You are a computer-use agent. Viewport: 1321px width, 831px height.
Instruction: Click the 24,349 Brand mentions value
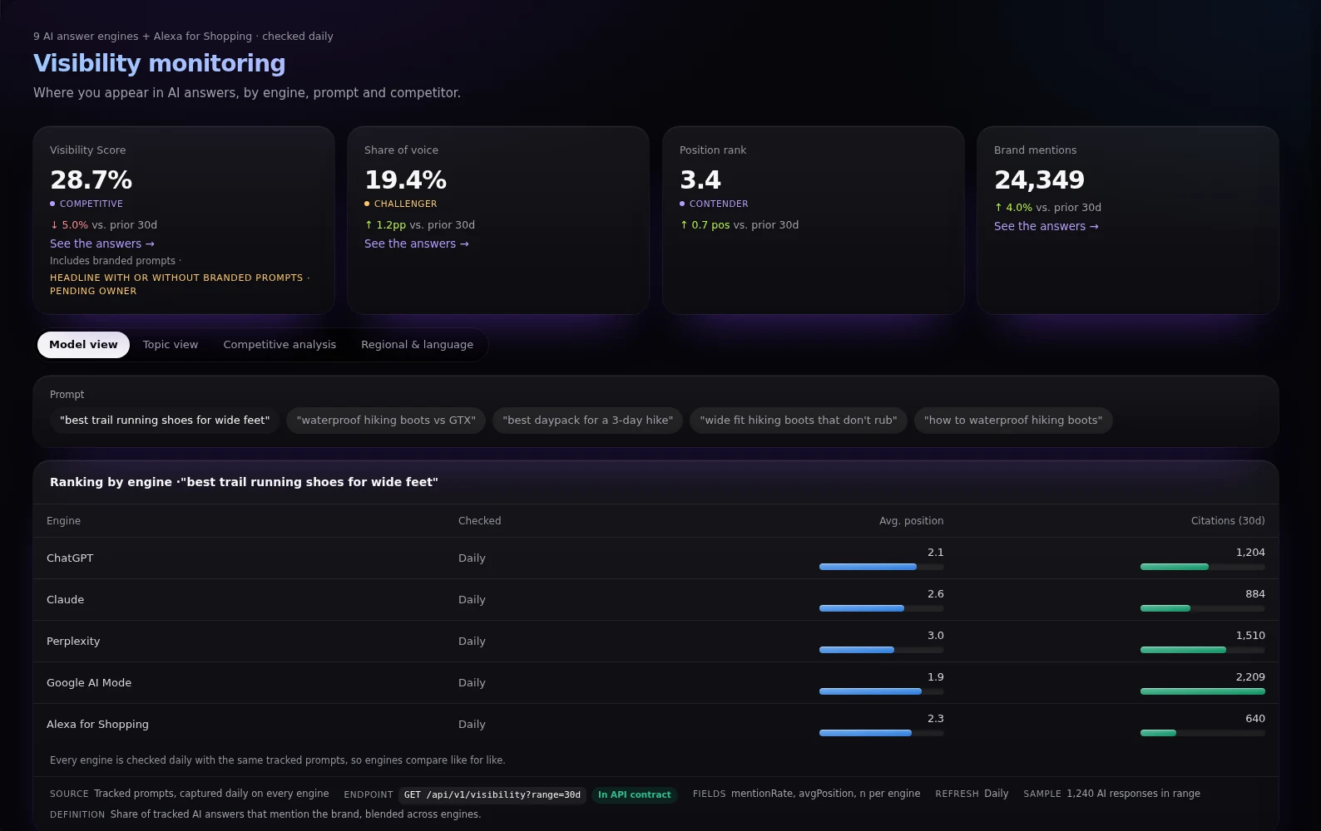[1040, 179]
